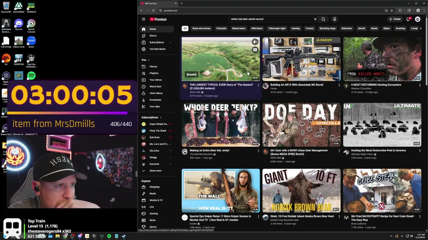Open the Doe Day 60+ Deer video title
The height and width of the screenshot is (240, 428).
299,152
